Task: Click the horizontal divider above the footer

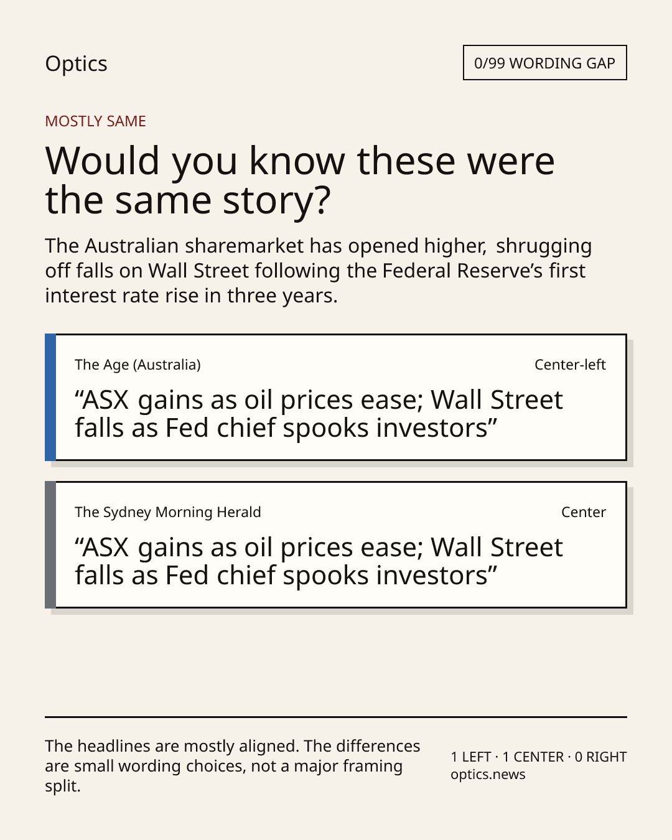Action: 336,717
